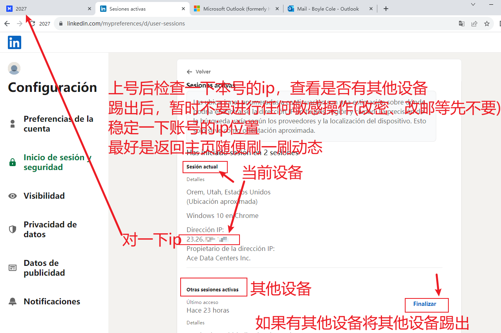The image size is (501, 333).
Task: Go back using the browser back arrow
Action: (x=7, y=24)
